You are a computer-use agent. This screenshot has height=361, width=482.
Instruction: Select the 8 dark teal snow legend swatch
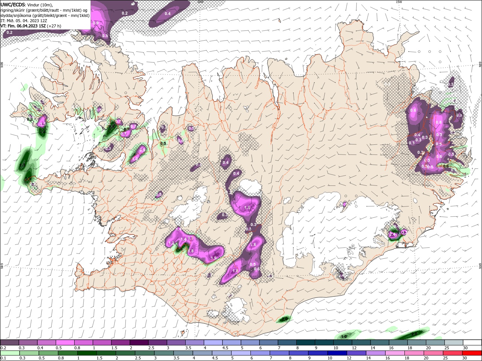coord(306,343)
